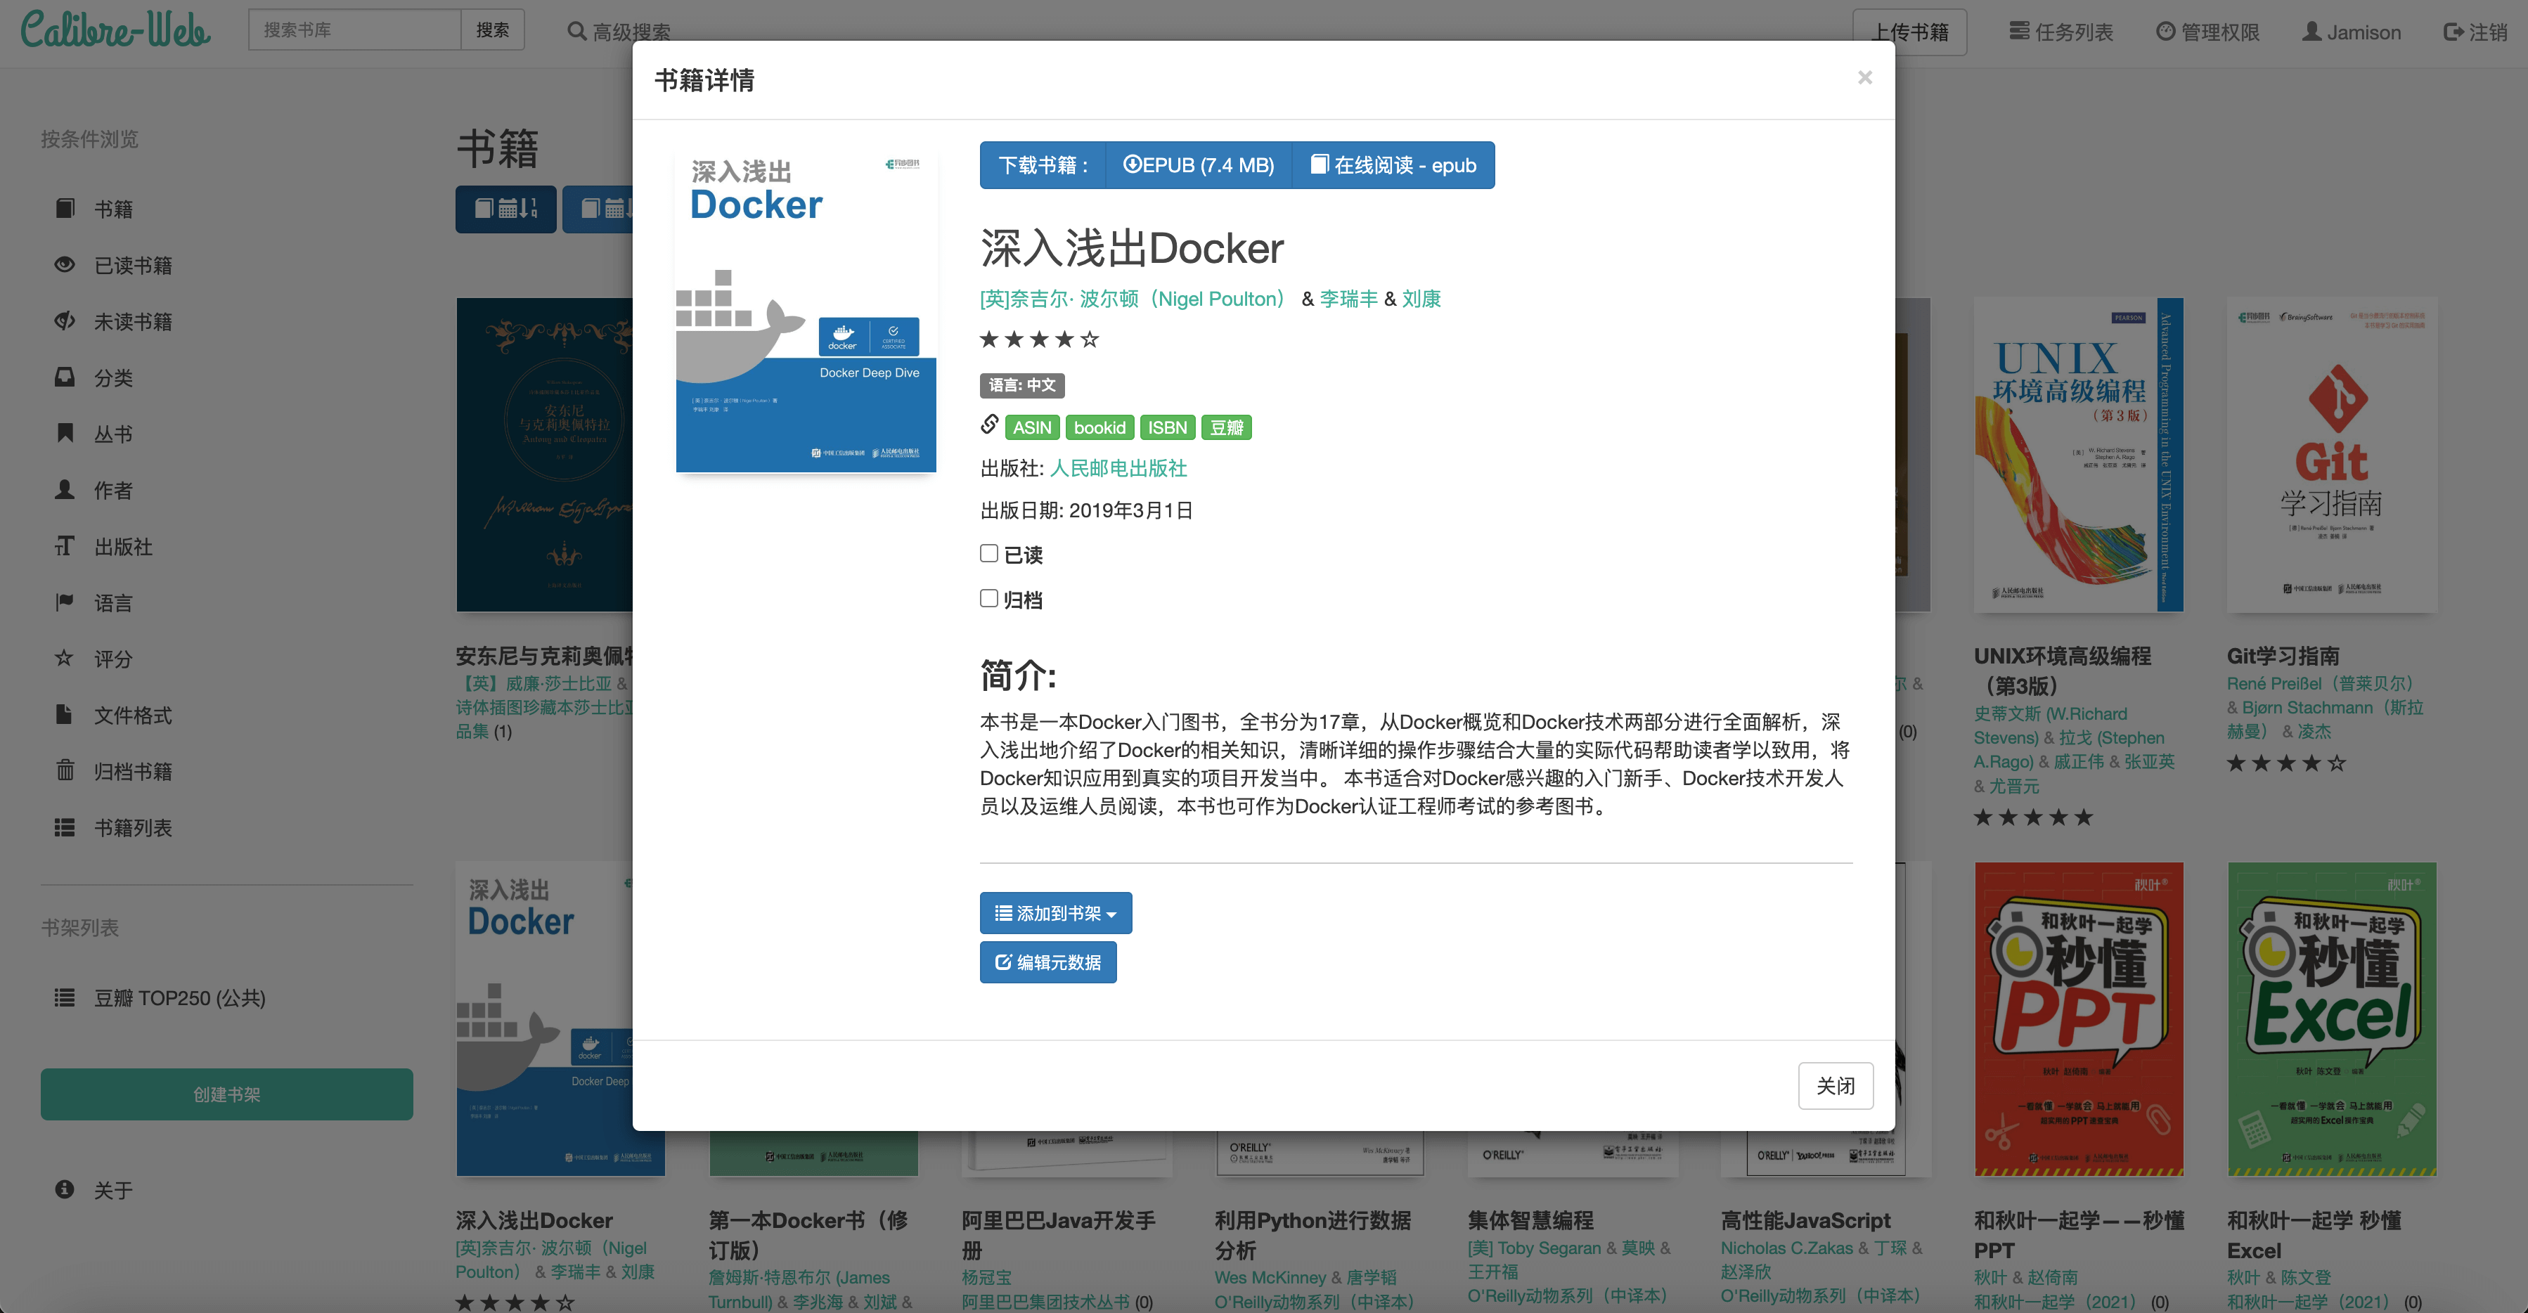Click the Git学习指南 book cover

point(2332,454)
